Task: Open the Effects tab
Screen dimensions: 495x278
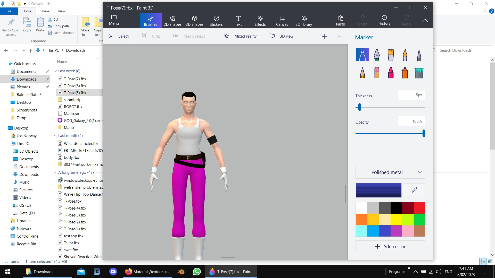Action: point(260,21)
